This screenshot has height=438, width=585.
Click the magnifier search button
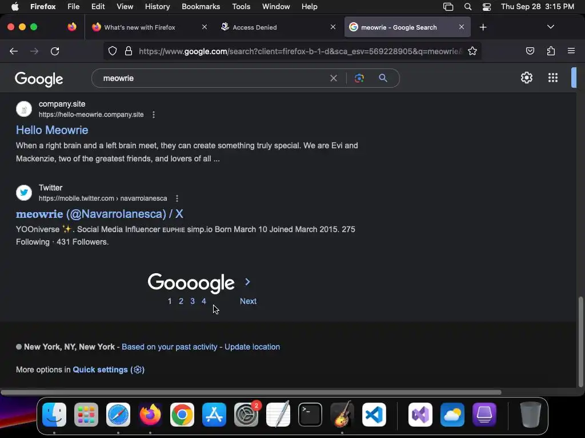383,78
